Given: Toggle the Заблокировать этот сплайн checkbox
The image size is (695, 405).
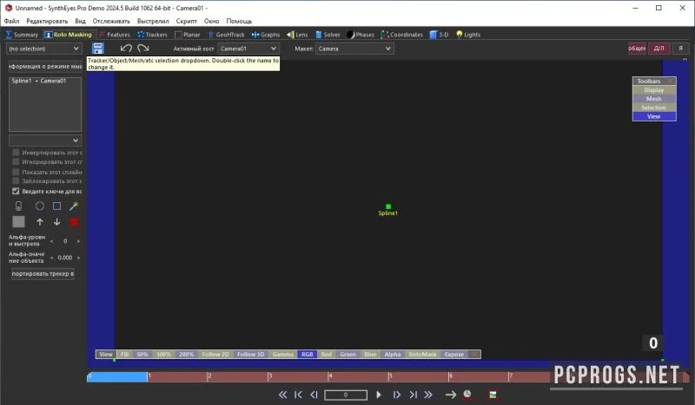Looking at the screenshot, I should click(x=16, y=181).
